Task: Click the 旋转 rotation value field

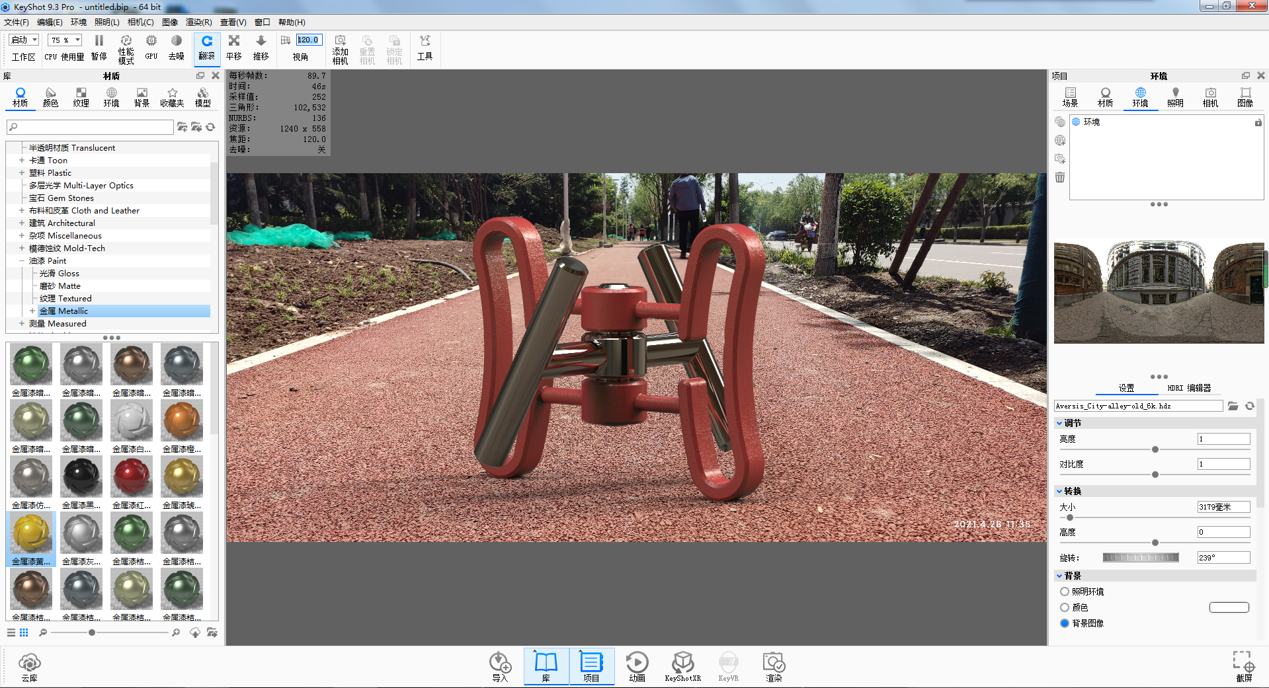Action: [x=1223, y=557]
